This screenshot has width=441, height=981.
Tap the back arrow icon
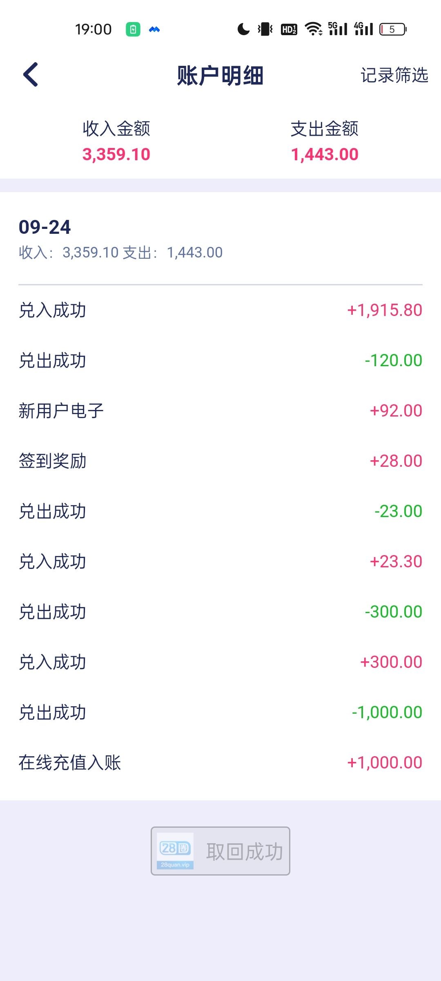(31, 75)
